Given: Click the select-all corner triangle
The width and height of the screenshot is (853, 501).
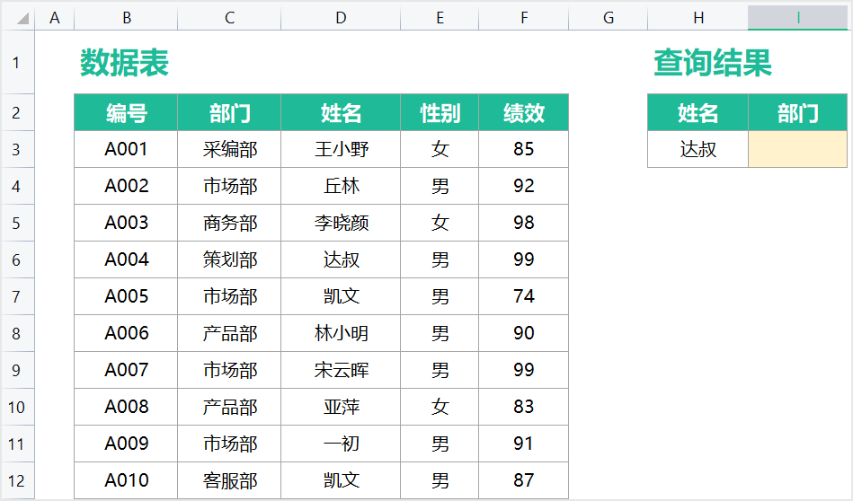Looking at the screenshot, I should [x=22, y=19].
